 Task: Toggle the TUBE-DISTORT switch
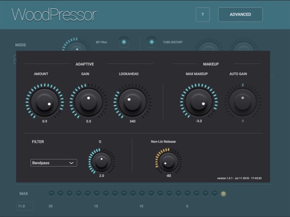click(x=152, y=42)
